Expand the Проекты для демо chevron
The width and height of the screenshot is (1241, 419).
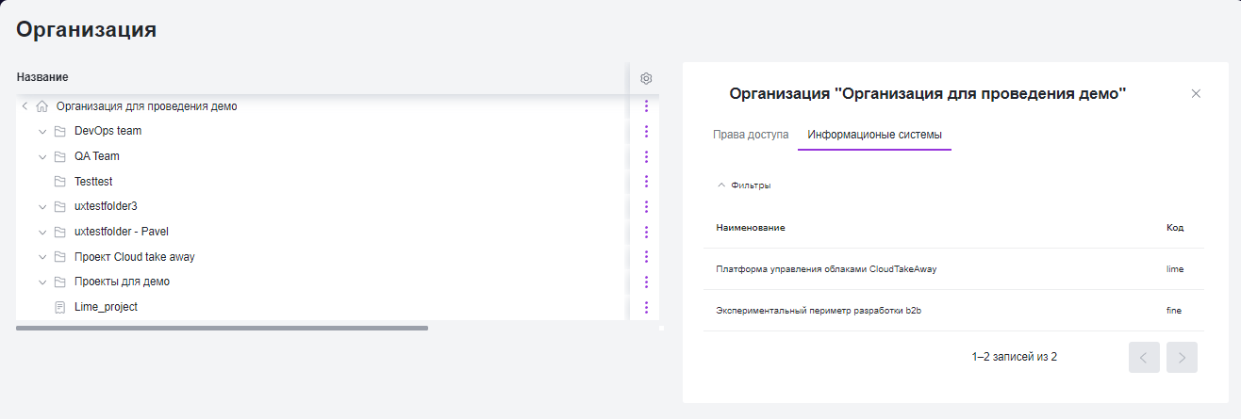point(42,282)
